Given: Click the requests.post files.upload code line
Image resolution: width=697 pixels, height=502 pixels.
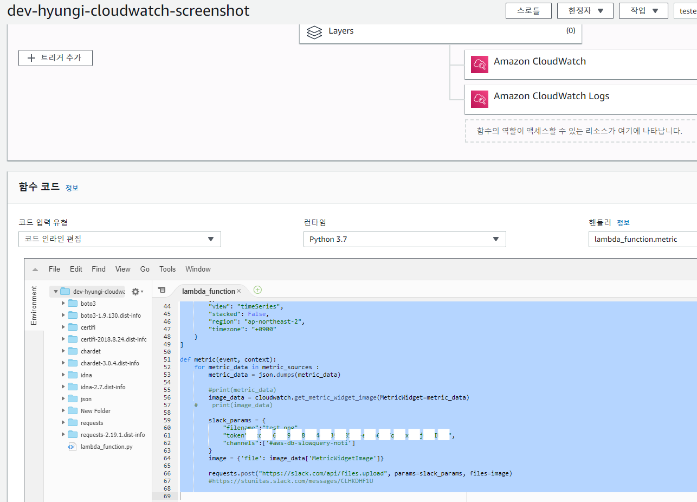Looking at the screenshot, I should click(360, 473).
